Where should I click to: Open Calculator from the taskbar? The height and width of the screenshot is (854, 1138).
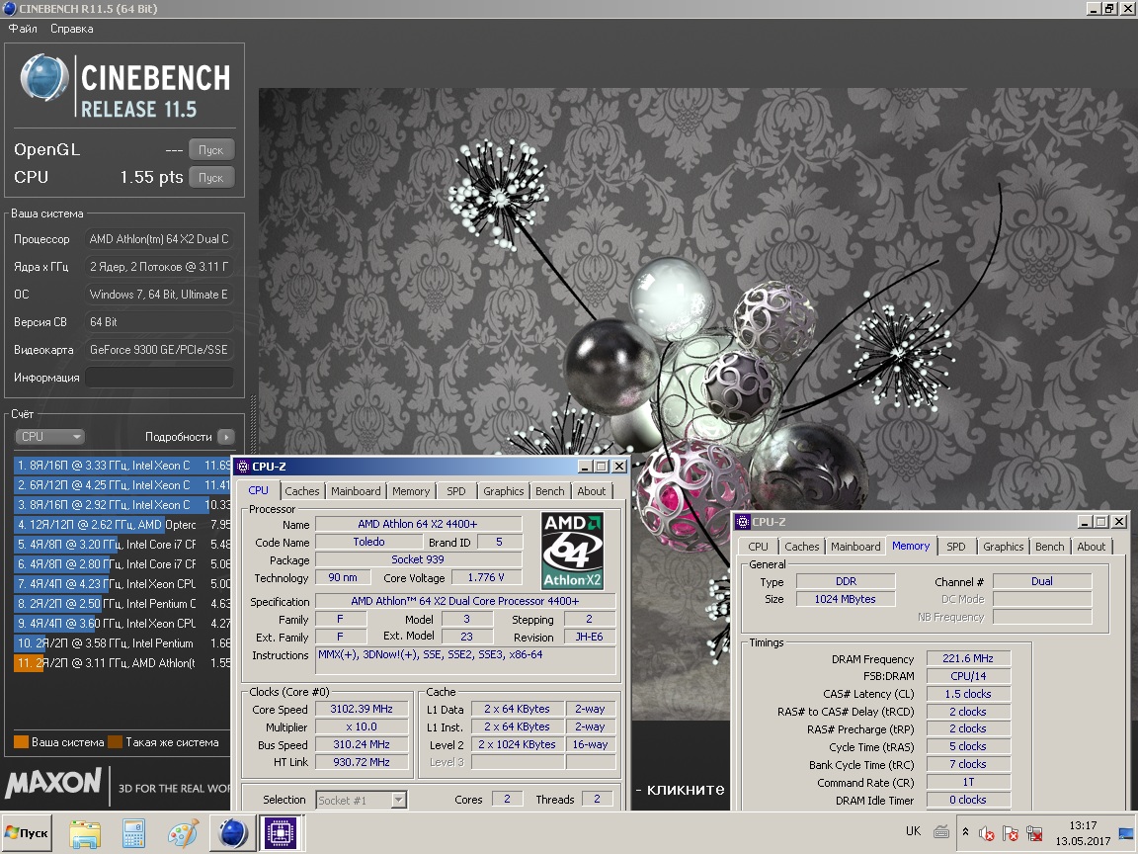coord(133,833)
